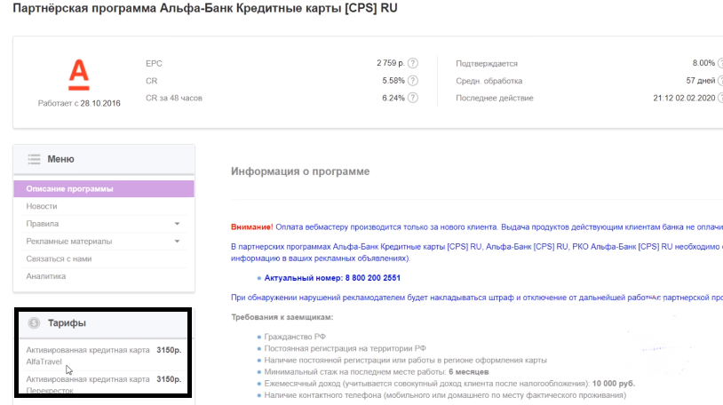Click the Средн. обработка value 57 дней

(x=701, y=81)
